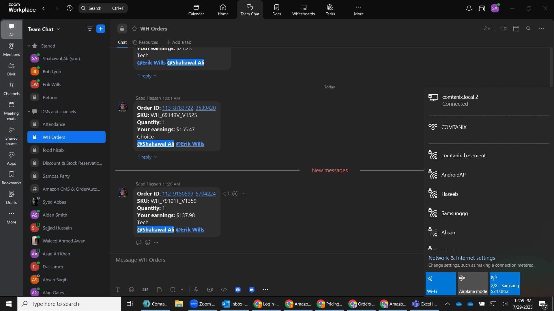Switch to the Tasks tab
The height and width of the screenshot is (311, 554).
point(330,10)
